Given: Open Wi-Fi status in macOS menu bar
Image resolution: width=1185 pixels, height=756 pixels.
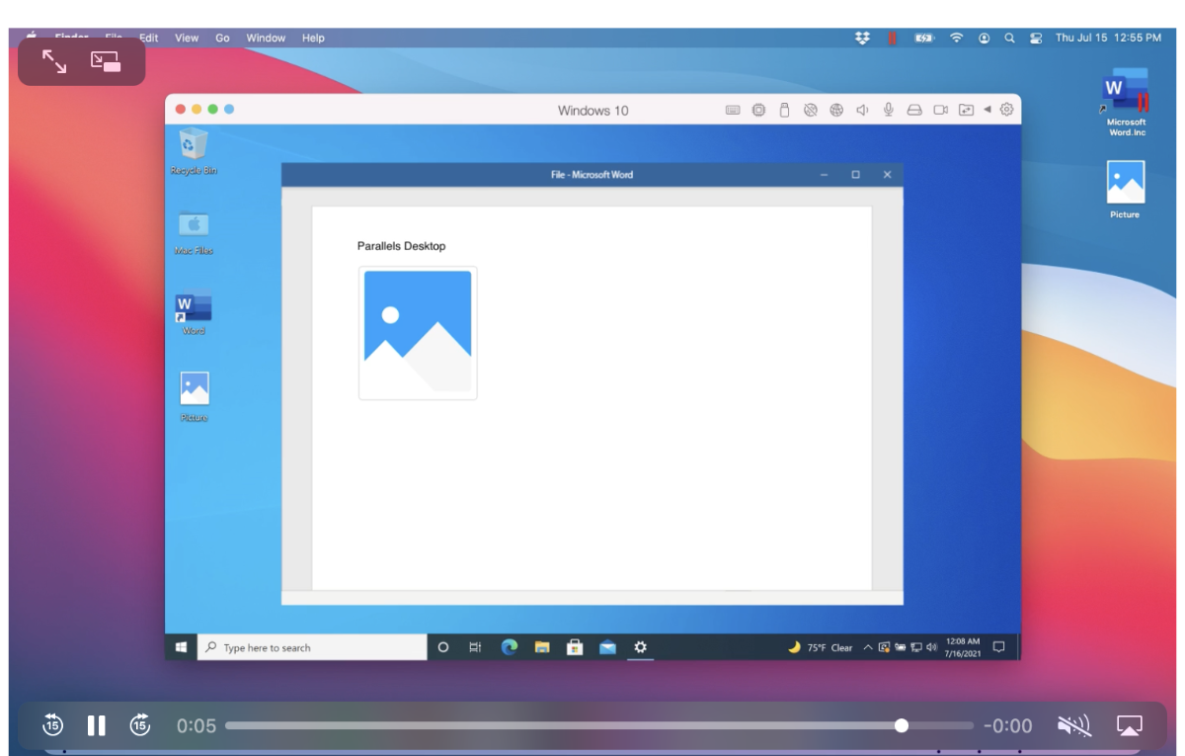Looking at the screenshot, I should 956,38.
